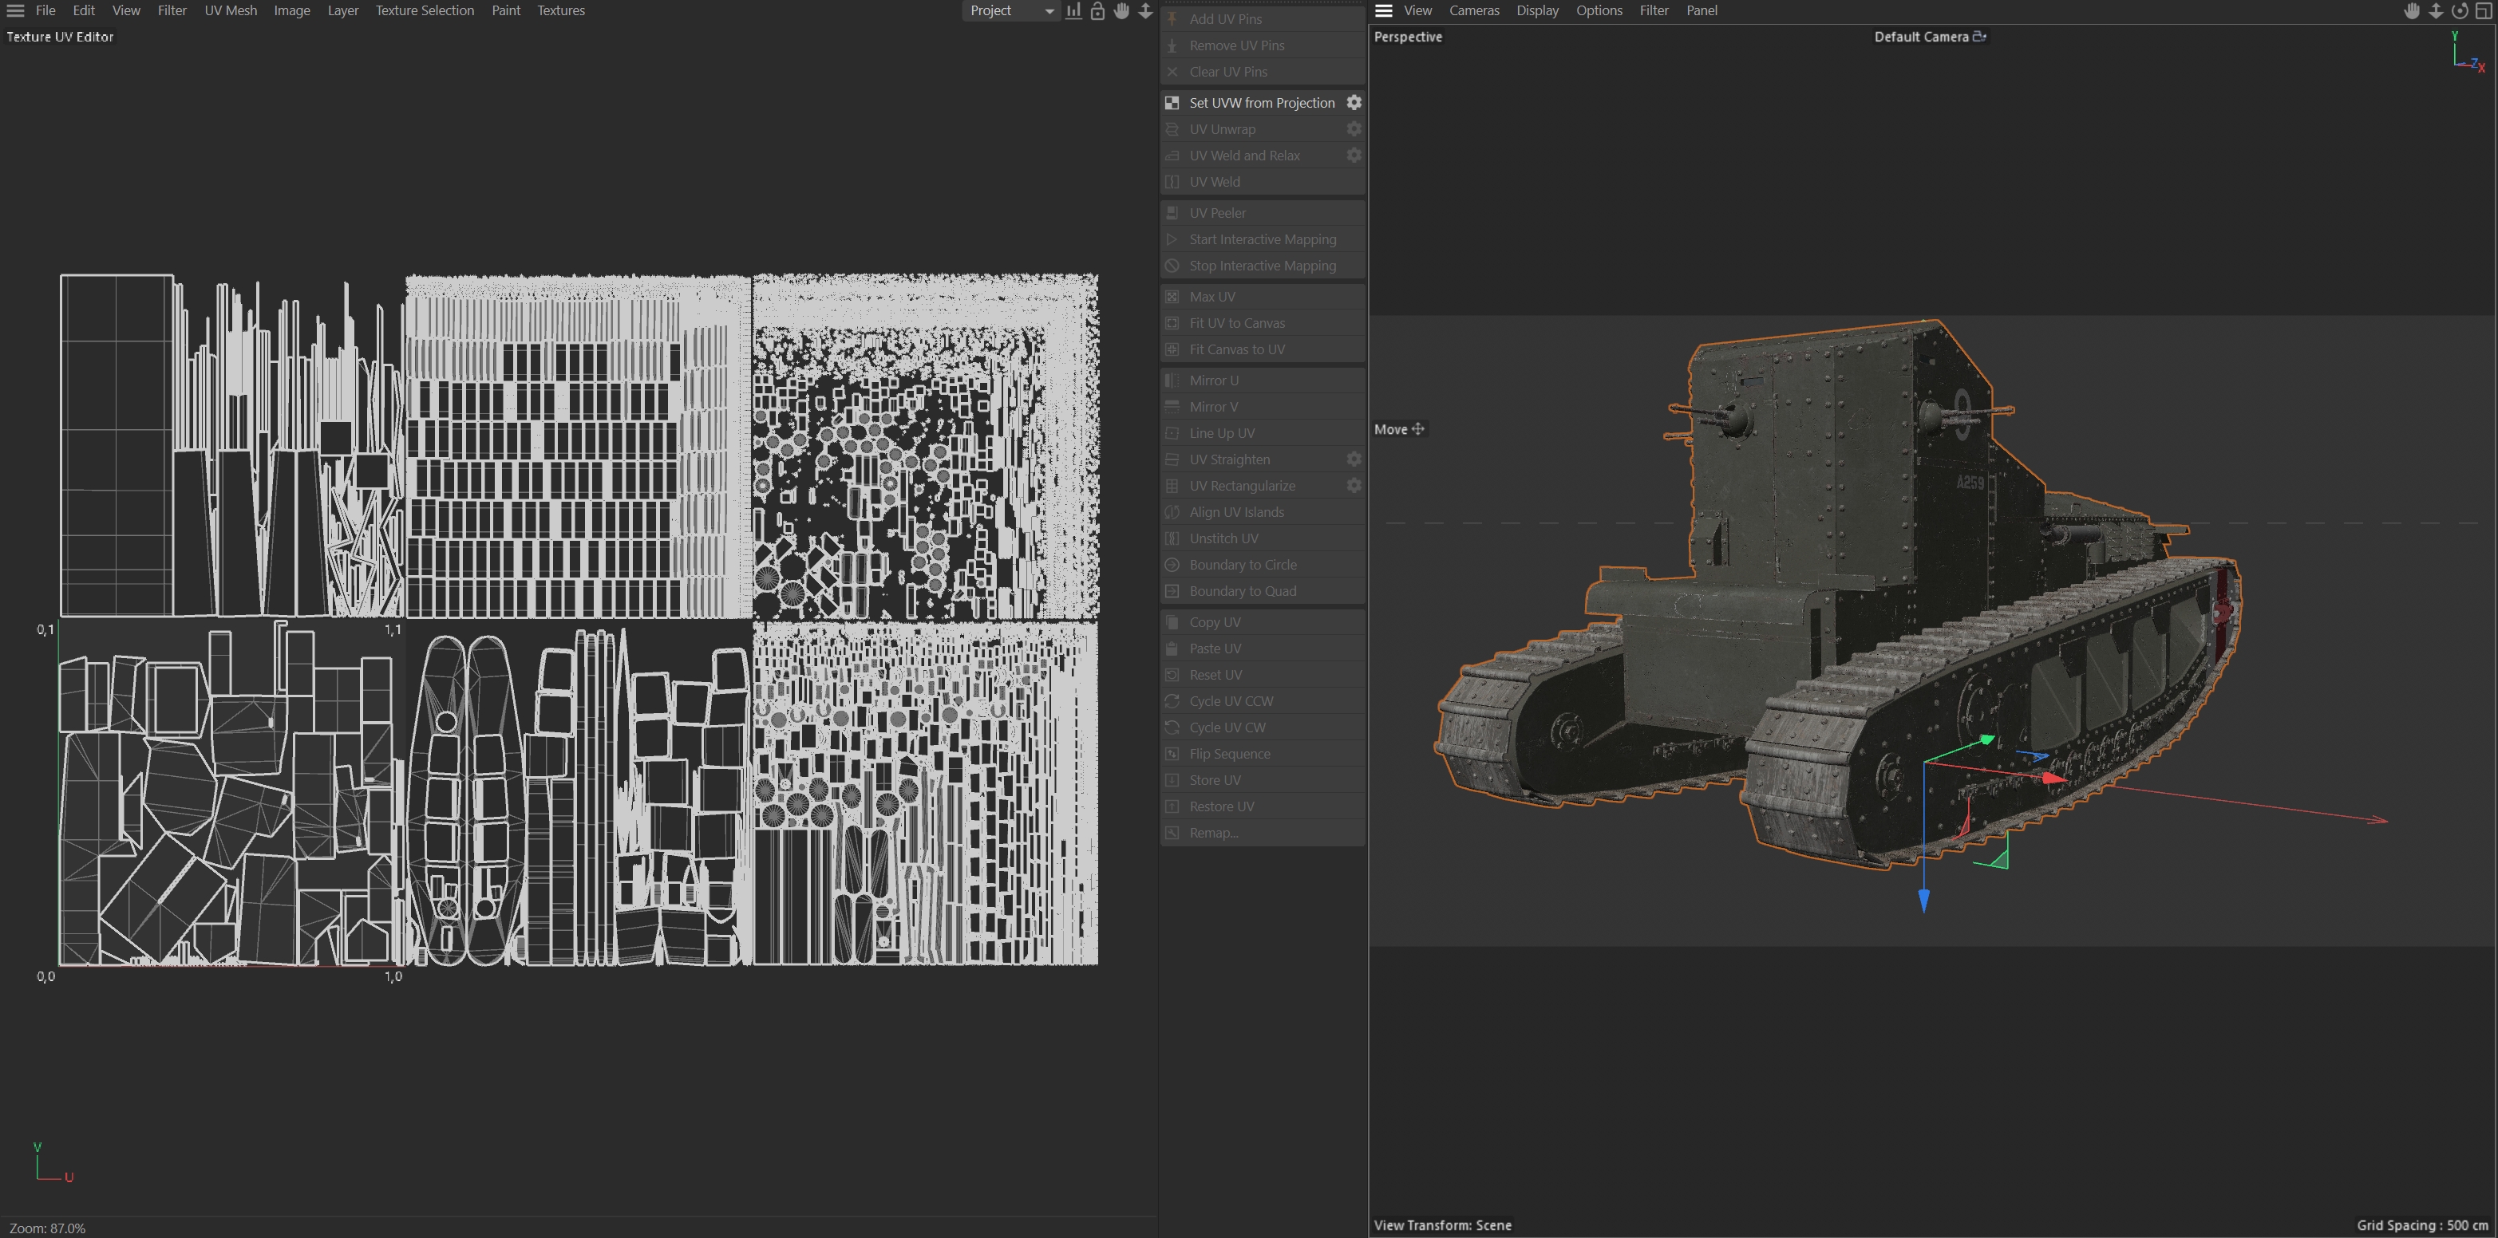Viewport: 2498px width, 1238px height.
Task: Open the Project dropdown
Action: click(x=1009, y=10)
